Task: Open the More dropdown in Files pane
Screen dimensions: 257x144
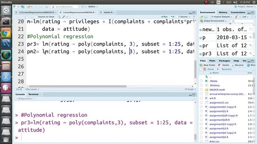Action: tap(251, 65)
